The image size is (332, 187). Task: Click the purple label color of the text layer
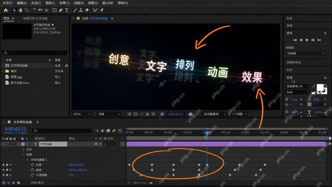click(23, 144)
